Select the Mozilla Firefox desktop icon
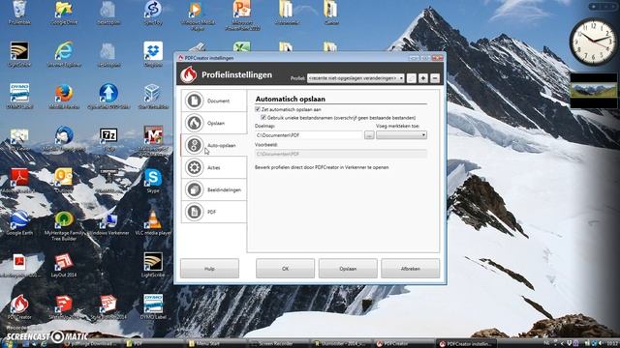 [x=64, y=97]
